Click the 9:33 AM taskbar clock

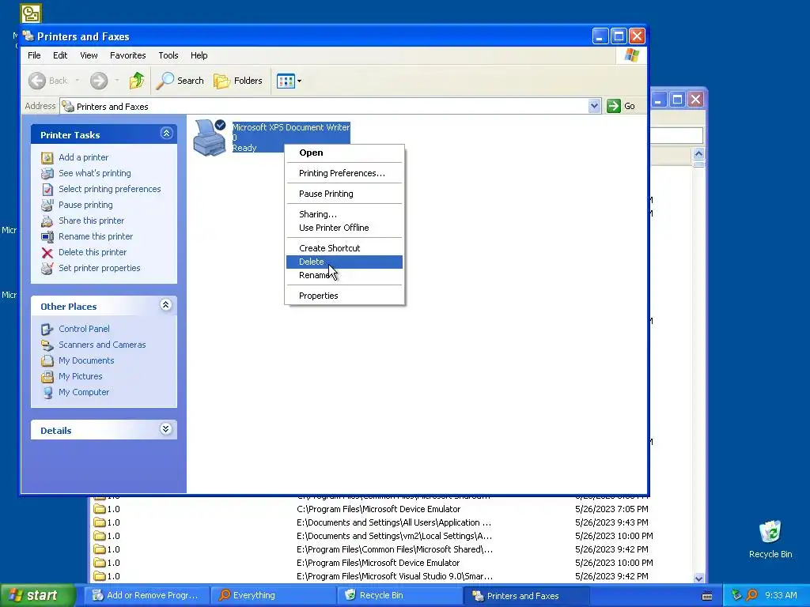click(x=781, y=595)
